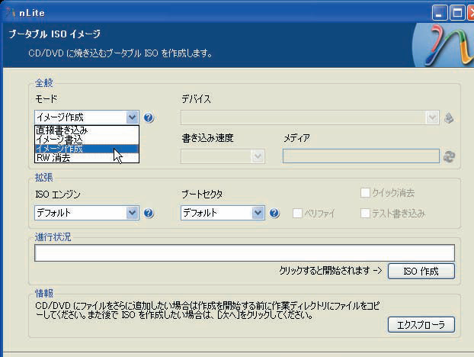Expand the ISO エンジン dropdown
The height and width of the screenshot is (357, 474).
(132, 213)
